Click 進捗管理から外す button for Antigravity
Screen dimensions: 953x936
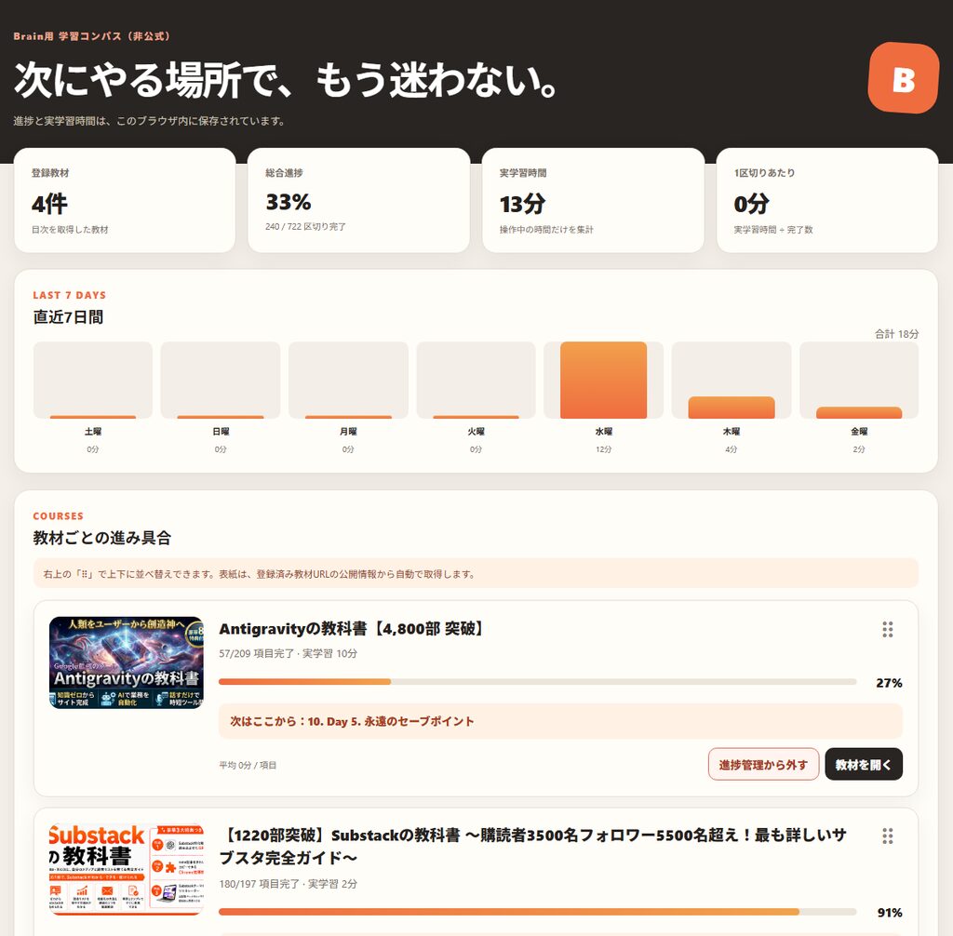click(763, 764)
